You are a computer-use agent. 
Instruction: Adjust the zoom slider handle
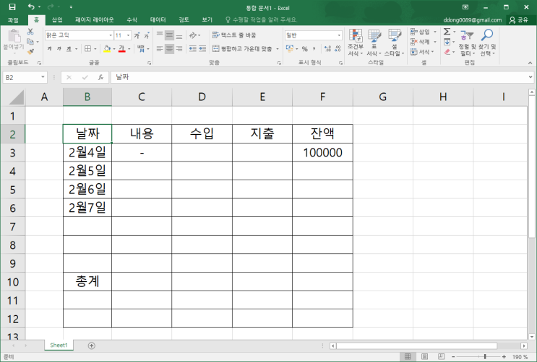click(485, 356)
